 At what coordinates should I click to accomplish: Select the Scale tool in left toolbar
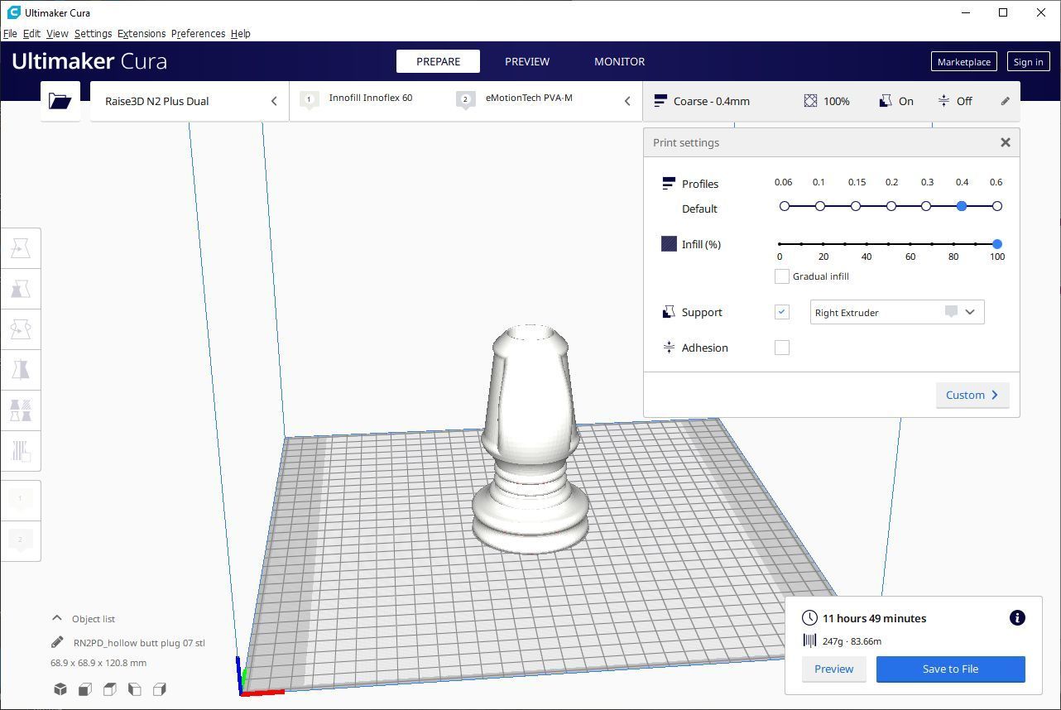[21, 289]
